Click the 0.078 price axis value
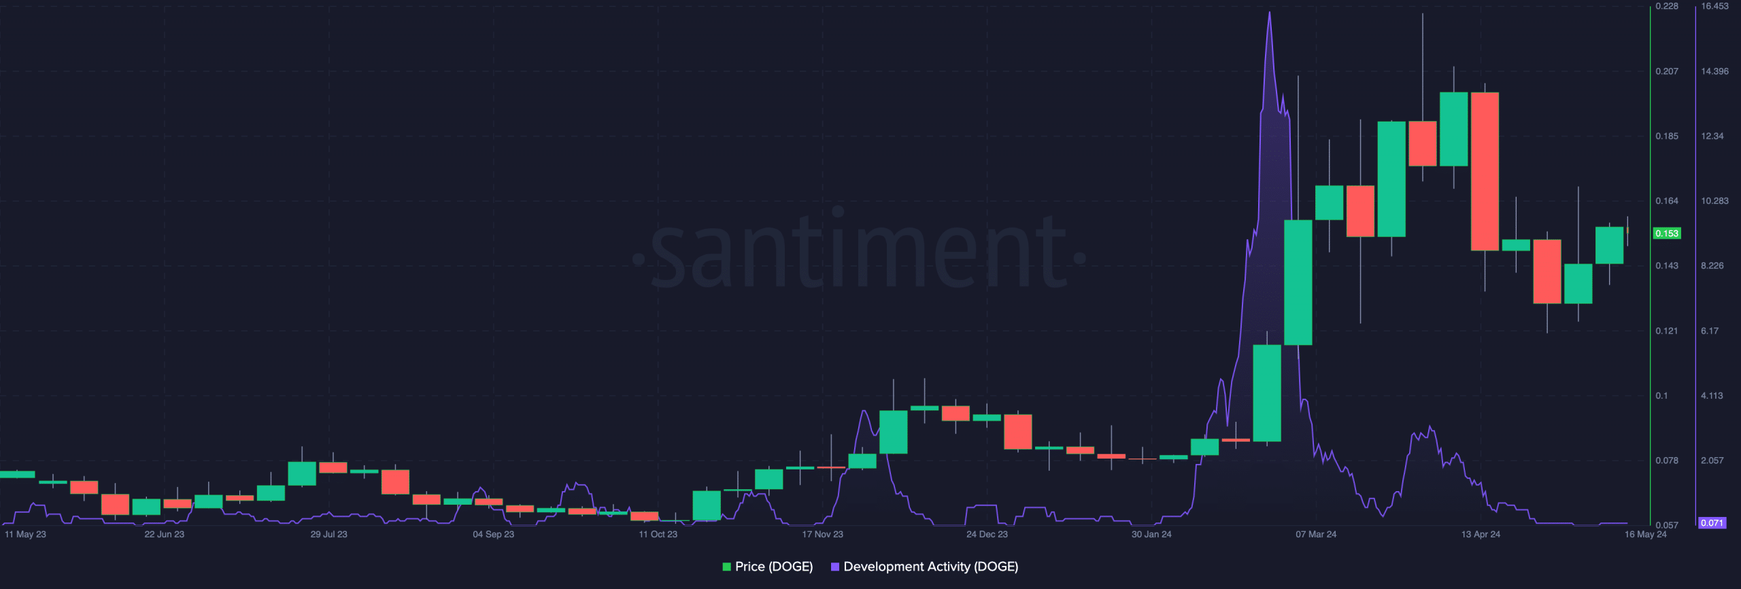Viewport: 1741px width, 589px height. pos(1667,461)
